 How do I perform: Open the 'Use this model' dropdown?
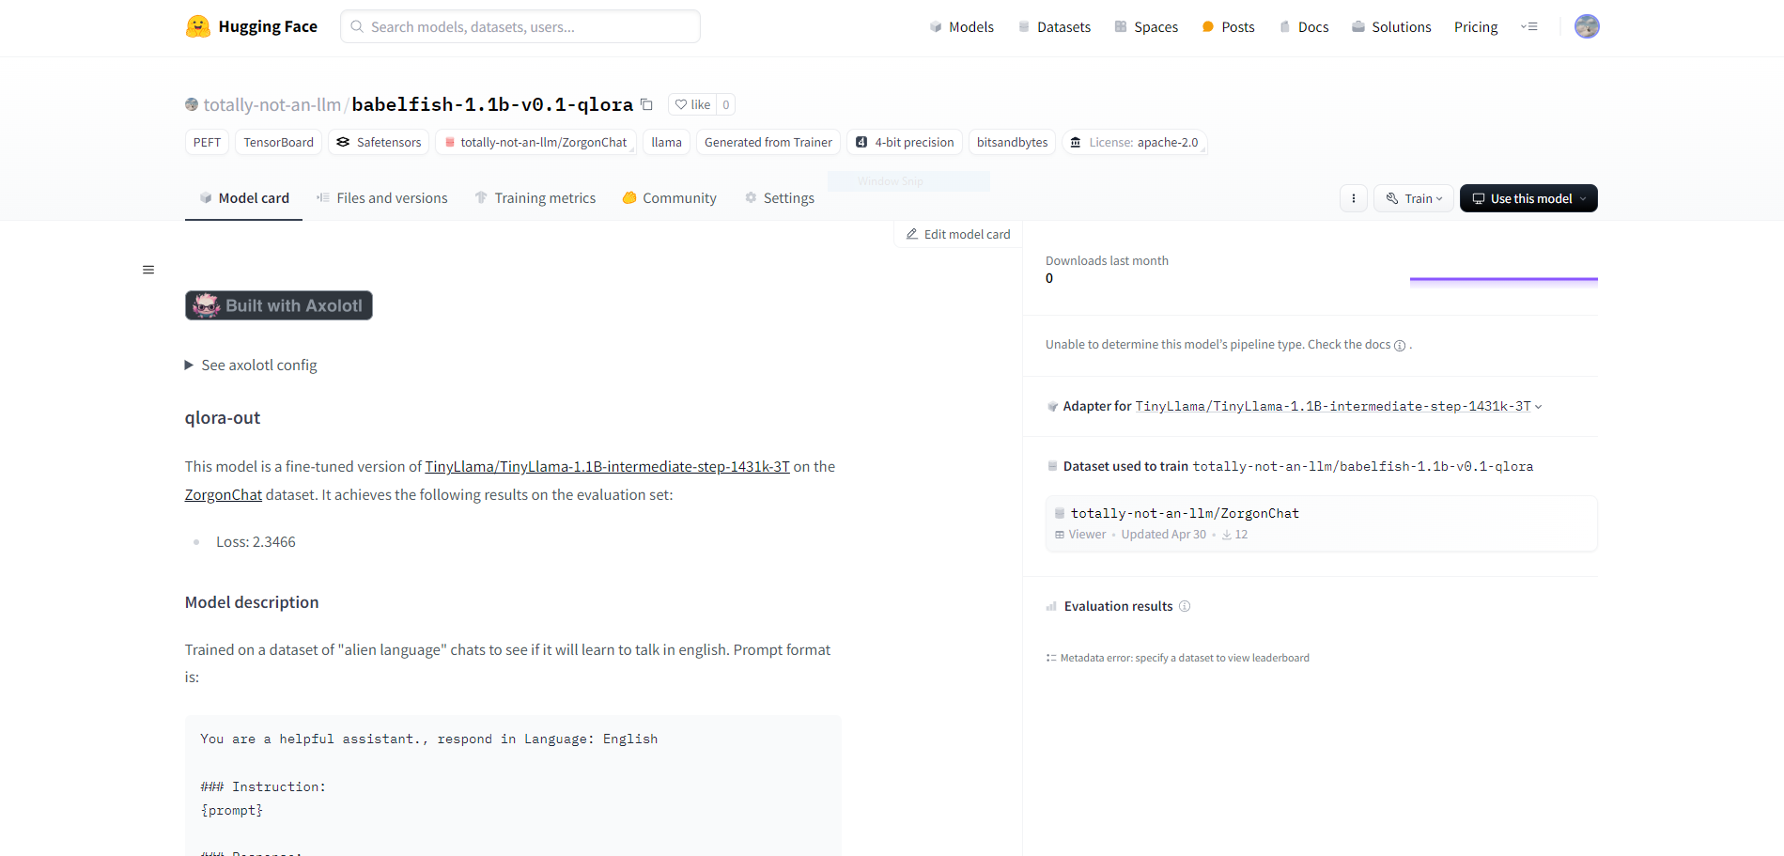1528,198
